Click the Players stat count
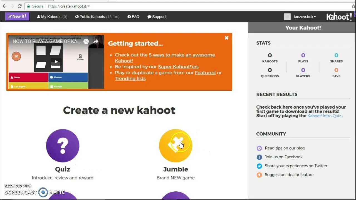Image resolution: width=356 pixels, height=200 pixels. coord(303,70)
